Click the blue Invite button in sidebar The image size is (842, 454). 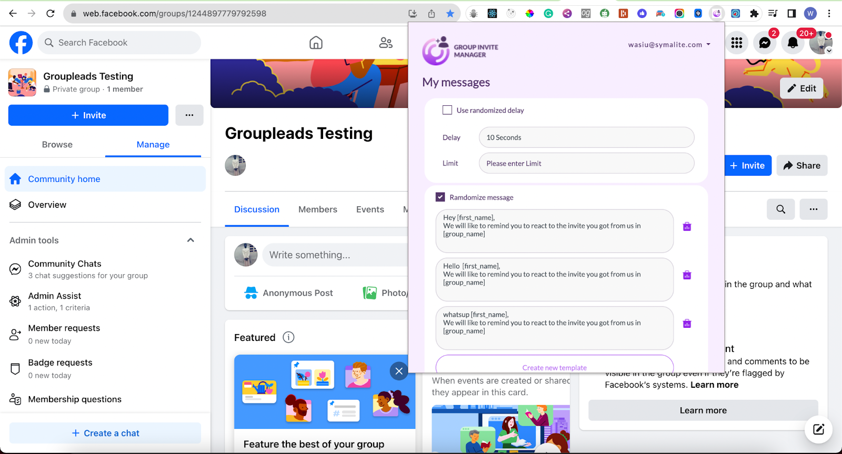(x=88, y=115)
